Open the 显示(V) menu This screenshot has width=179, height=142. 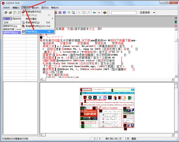point(45,8)
